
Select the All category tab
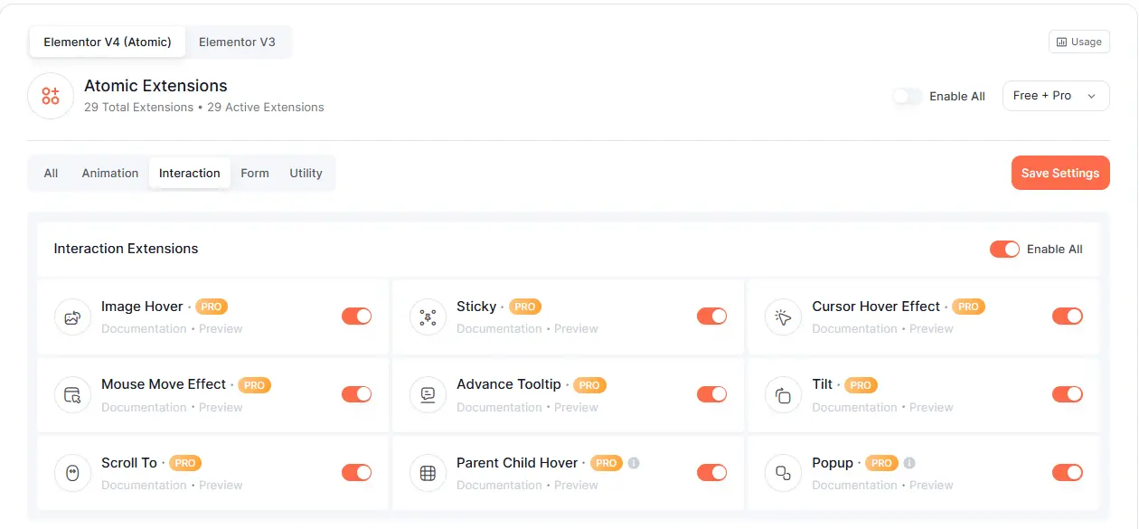[51, 173]
